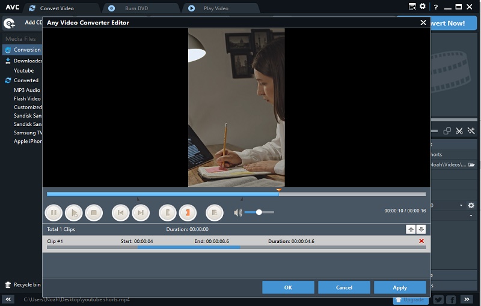Open the output settings gear in right panel
Viewport: 481px width, 306px height.
click(x=471, y=205)
